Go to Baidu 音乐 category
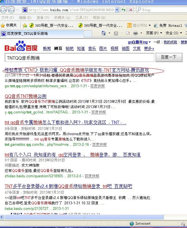This screenshot has width=187, height=228. coord(92,48)
